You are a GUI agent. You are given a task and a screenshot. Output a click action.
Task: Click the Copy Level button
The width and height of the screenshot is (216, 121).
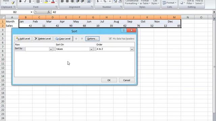(x=63, y=39)
